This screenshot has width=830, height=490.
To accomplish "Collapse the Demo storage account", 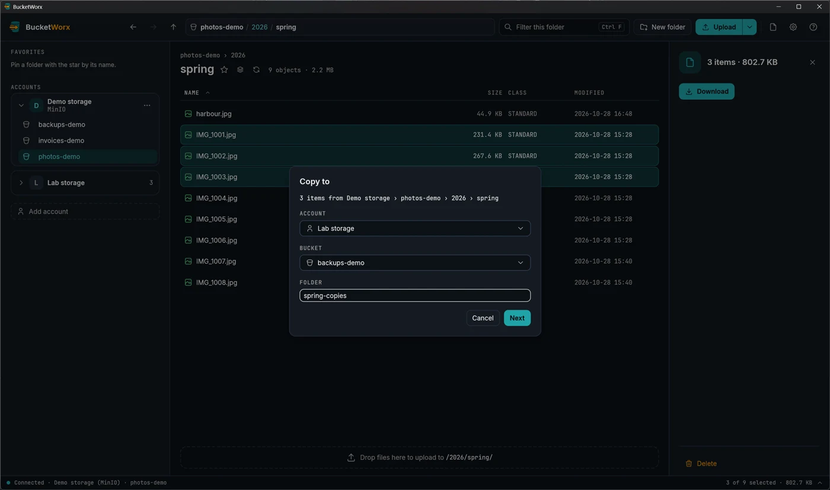I will click(21, 105).
